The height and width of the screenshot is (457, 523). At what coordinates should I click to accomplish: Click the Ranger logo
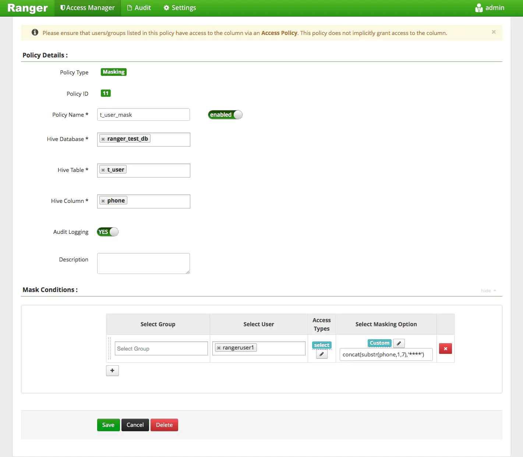tap(28, 8)
